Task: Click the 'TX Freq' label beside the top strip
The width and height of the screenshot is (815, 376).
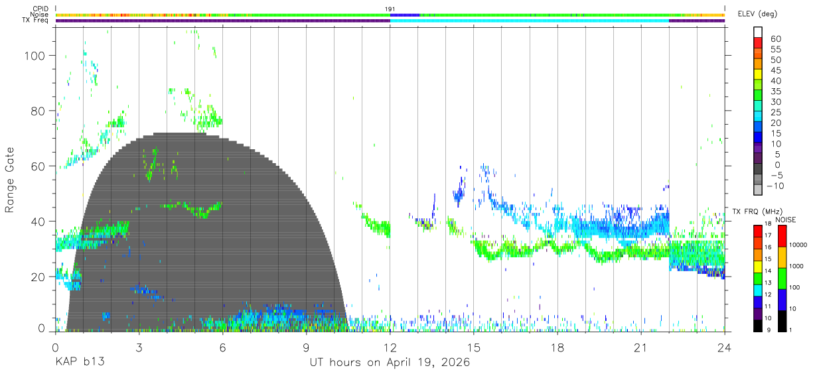Action: (35, 21)
